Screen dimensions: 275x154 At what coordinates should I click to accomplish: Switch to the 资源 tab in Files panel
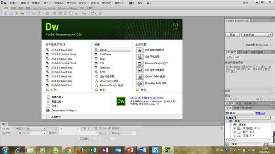pos(236,108)
